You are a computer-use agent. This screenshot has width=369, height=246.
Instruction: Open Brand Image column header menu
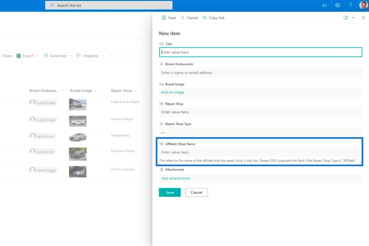pos(83,90)
